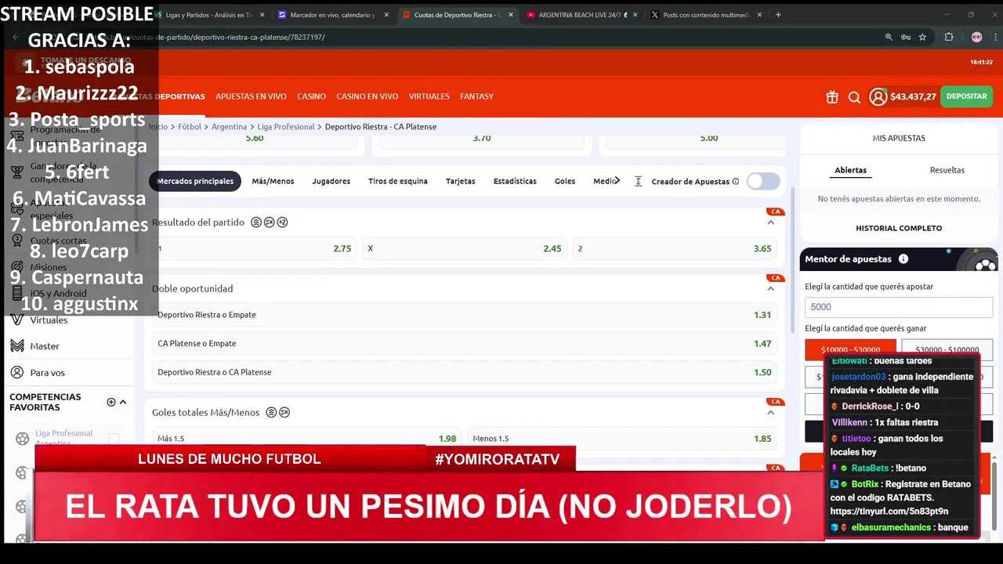
Task: Open the password key icon in address bar
Action: tap(905, 37)
